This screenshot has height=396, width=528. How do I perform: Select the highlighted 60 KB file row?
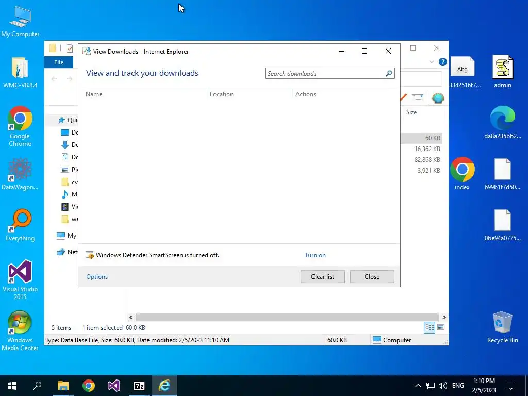[421, 138]
